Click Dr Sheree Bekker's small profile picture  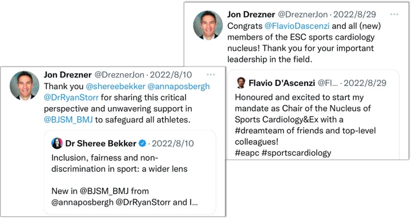57,143
